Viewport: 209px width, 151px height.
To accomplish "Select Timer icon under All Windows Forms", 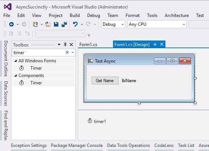I will click(21, 68).
